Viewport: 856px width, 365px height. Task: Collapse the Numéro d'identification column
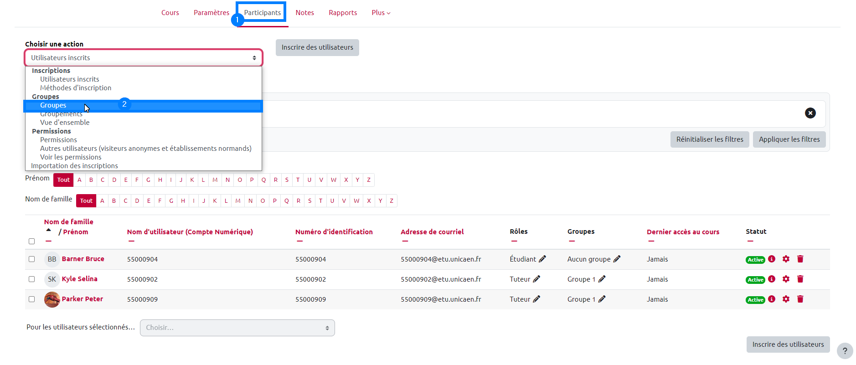point(299,241)
